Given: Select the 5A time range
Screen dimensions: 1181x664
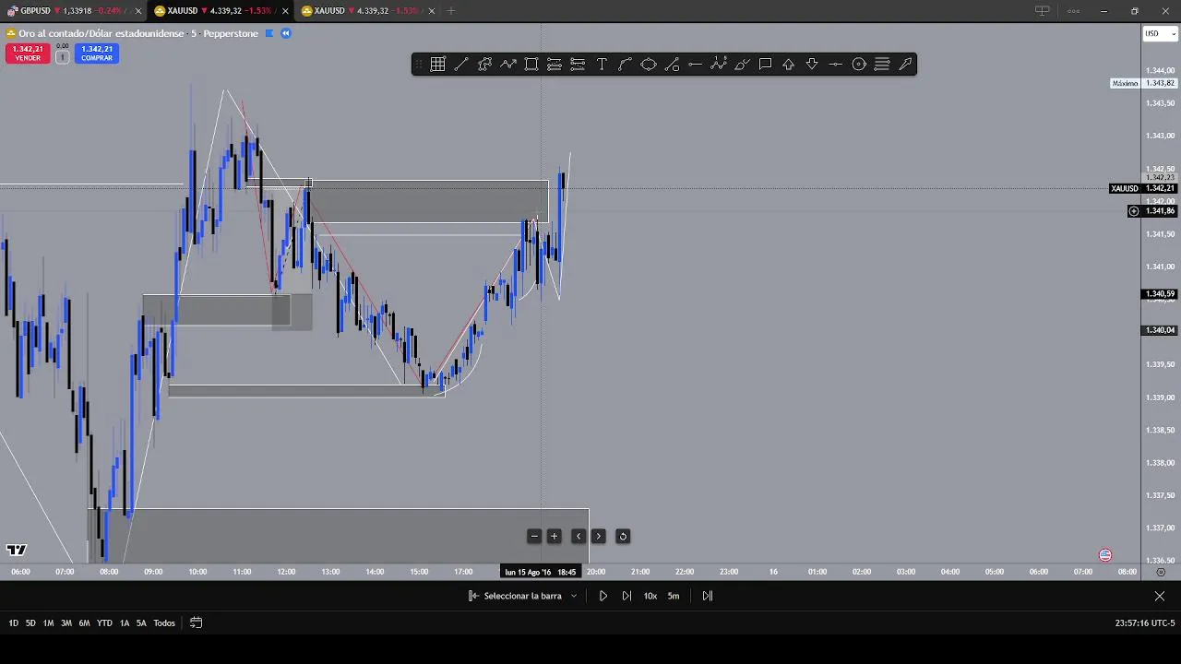Looking at the screenshot, I should 141,623.
